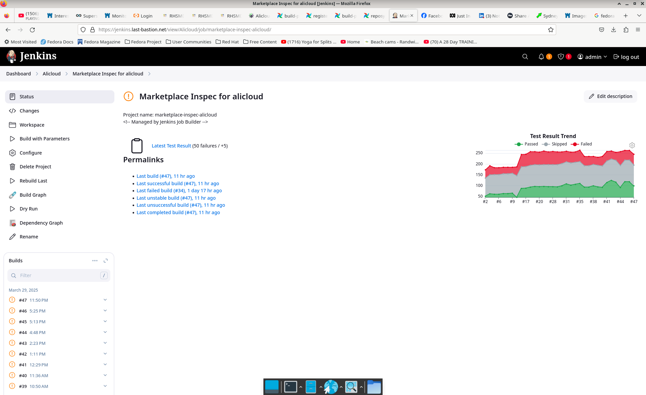Open the Test Result Trend settings gear
The width and height of the screenshot is (646, 395).
[632, 145]
